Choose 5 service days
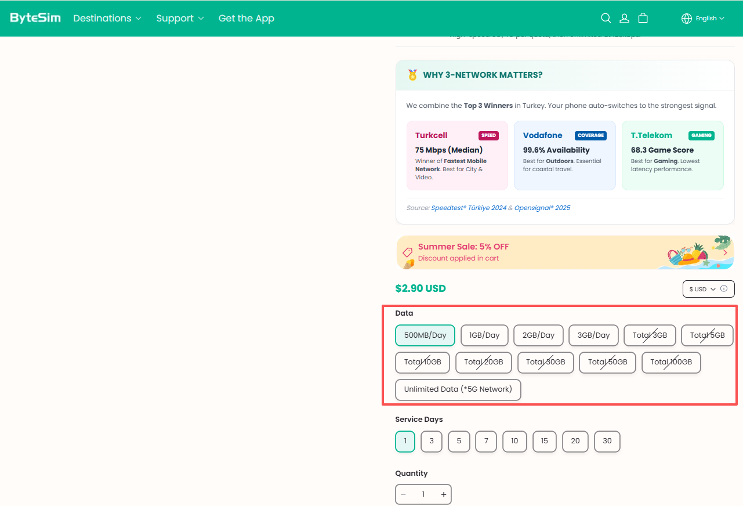The height and width of the screenshot is (506, 743). click(x=459, y=441)
